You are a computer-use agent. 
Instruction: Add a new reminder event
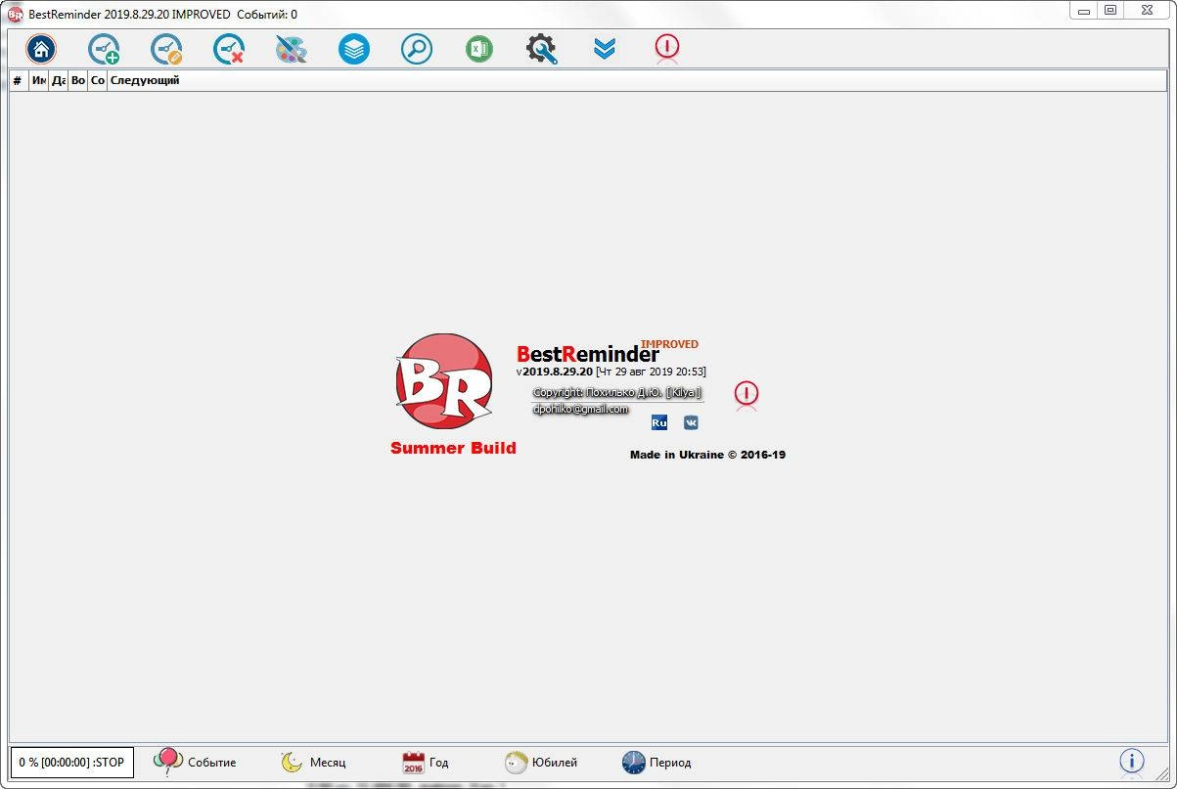[x=104, y=49]
